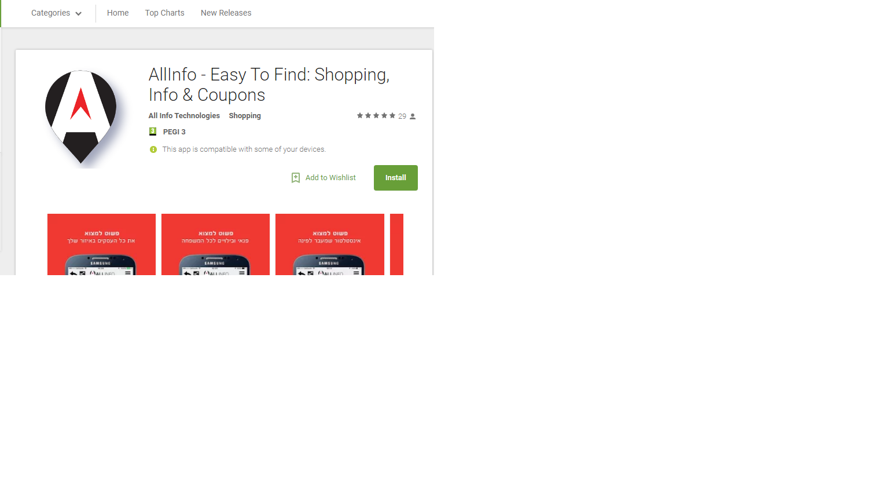Open the Top Charts page
Screen dimensions: 893x486
click(x=165, y=13)
